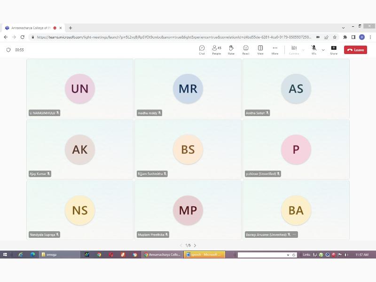Bookmark this page with star icon
This screenshot has height=282, width=376.
coord(335,37)
